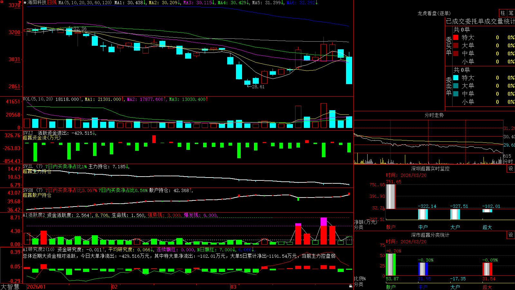Click the 32.36 high price annotation

coord(80,29)
